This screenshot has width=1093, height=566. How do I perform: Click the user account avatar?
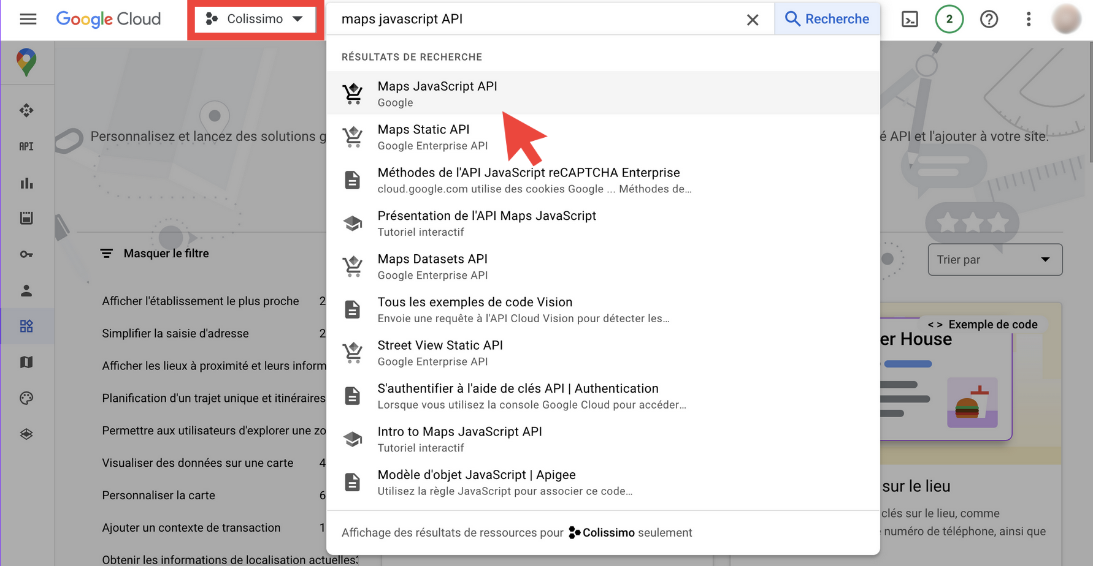(1067, 19)
